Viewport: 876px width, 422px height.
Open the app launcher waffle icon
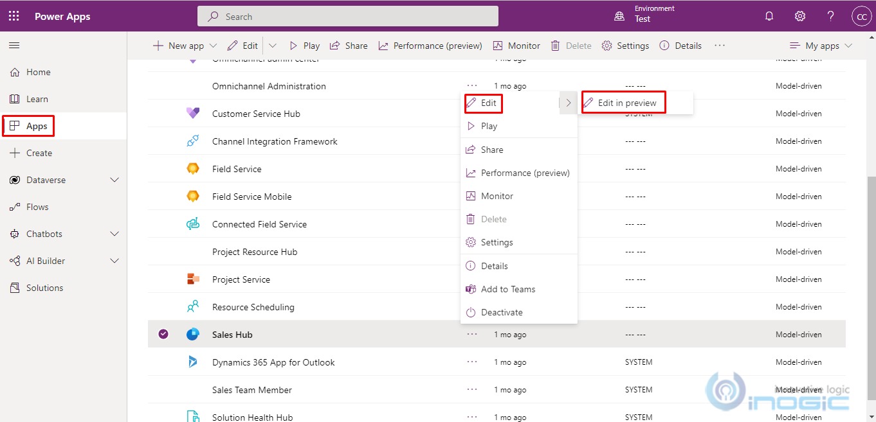click(14, 17)
